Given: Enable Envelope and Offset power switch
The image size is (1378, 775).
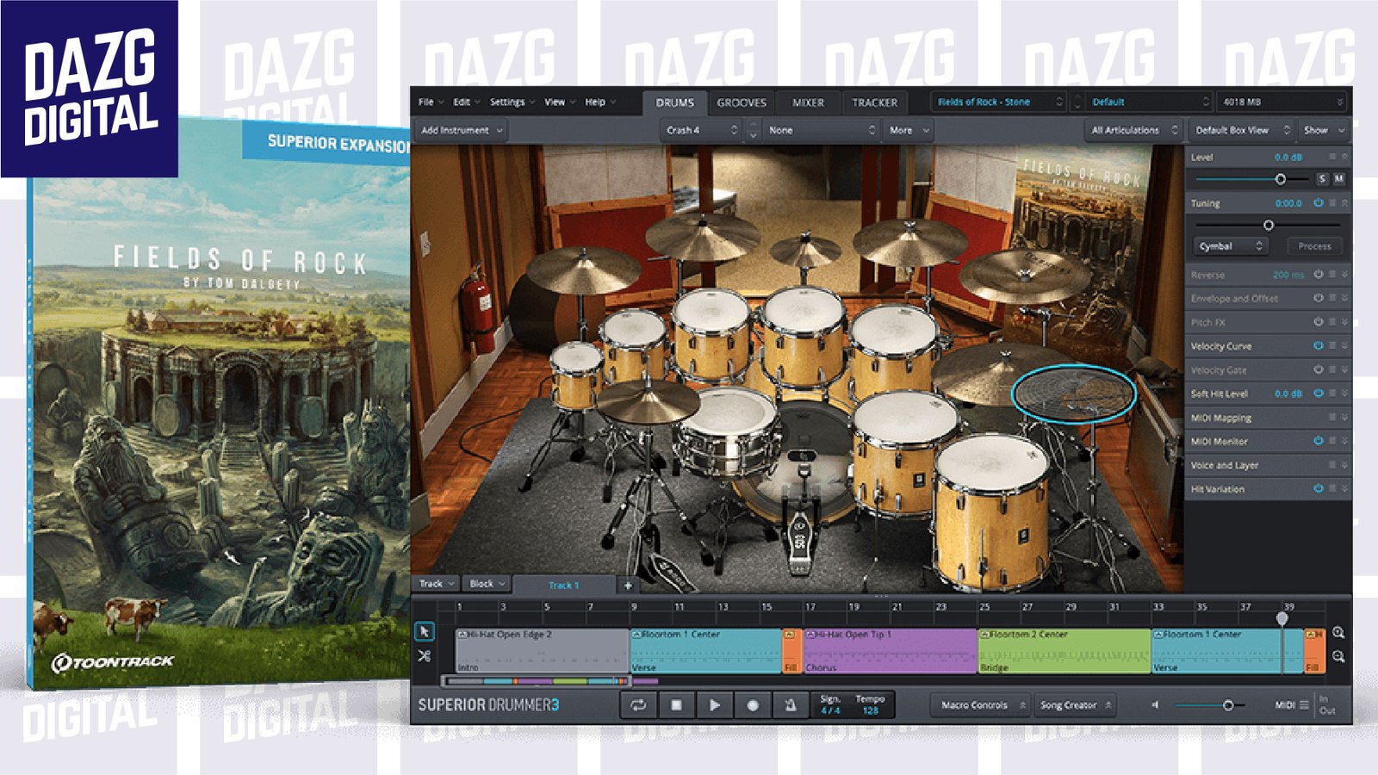Looking at the screenshot, I should [1319, 298].
